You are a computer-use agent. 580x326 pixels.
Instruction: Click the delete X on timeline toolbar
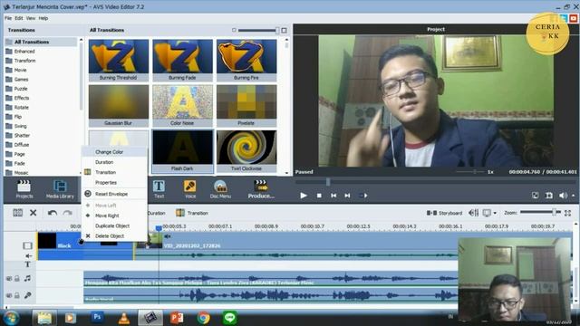34,213
